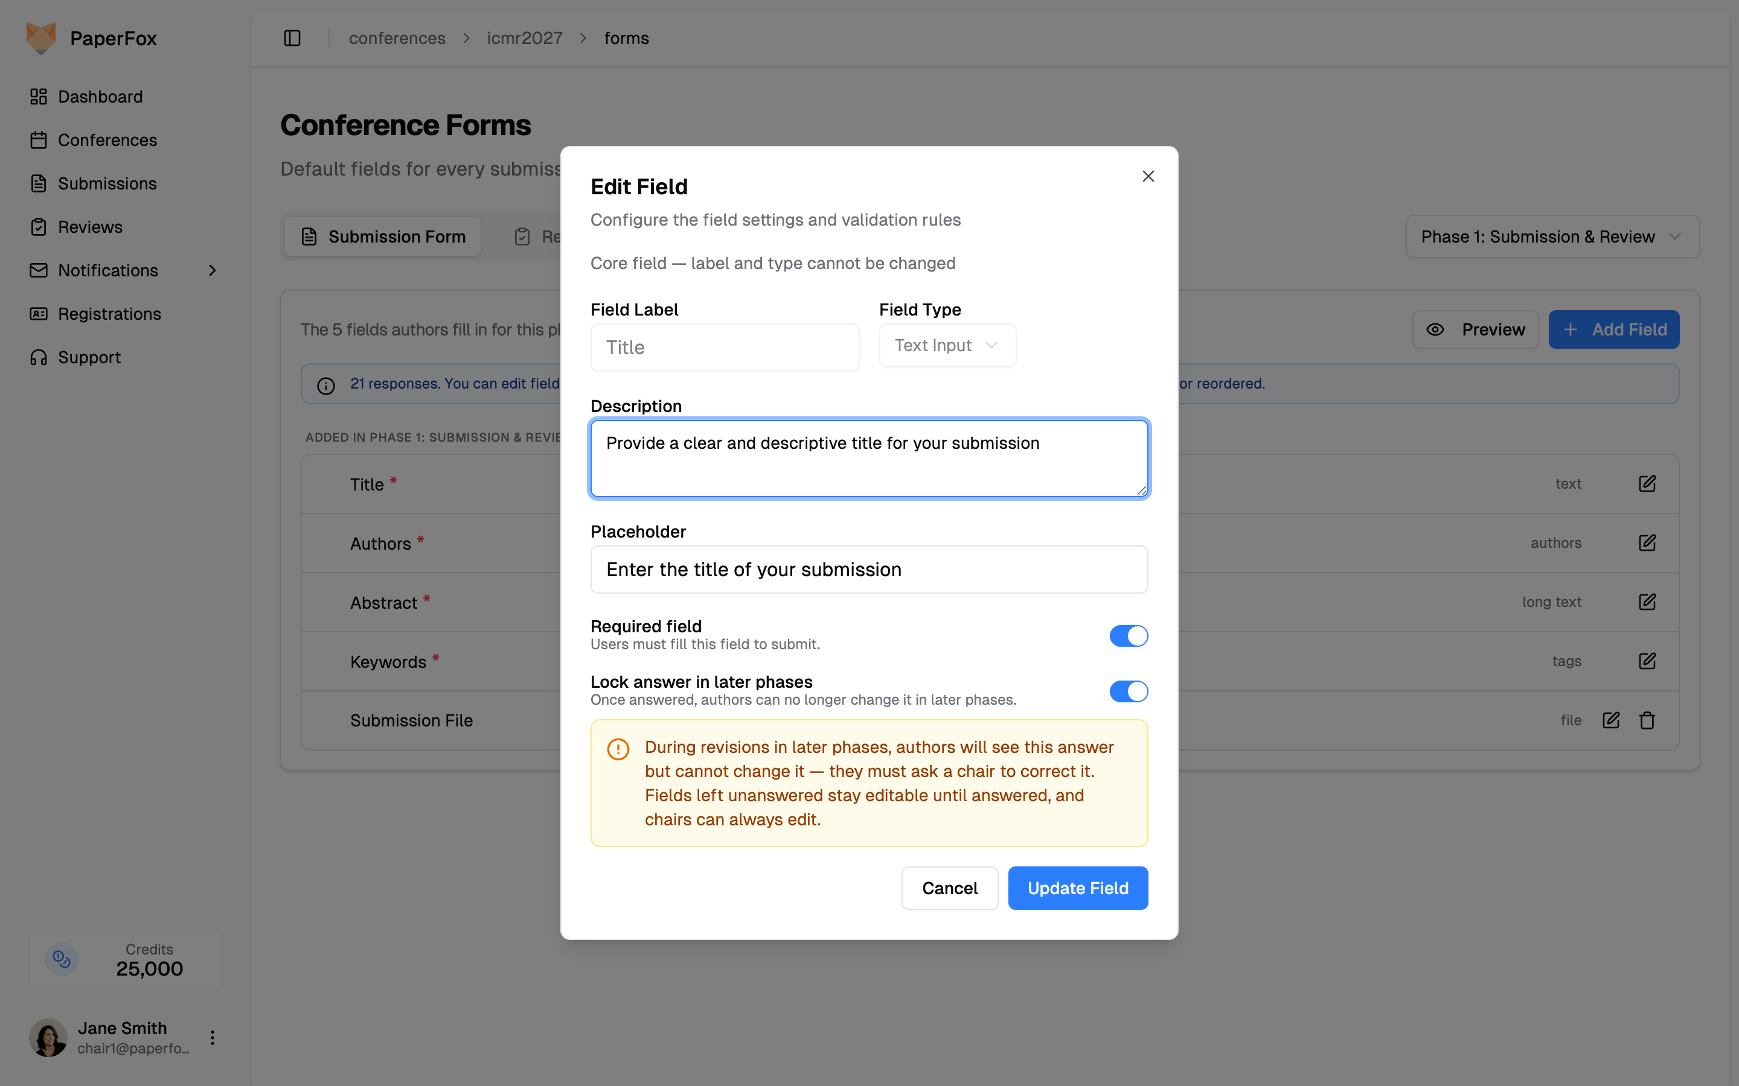Click the Update Field button
Viewport: 1739px width, 1086px height.
pos(1077,888)
